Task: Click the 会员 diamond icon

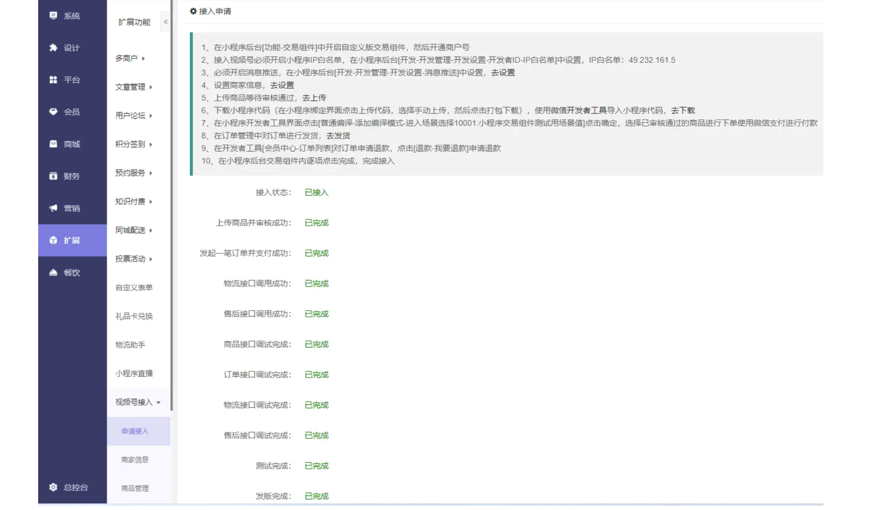Action: tap(53, 112)
